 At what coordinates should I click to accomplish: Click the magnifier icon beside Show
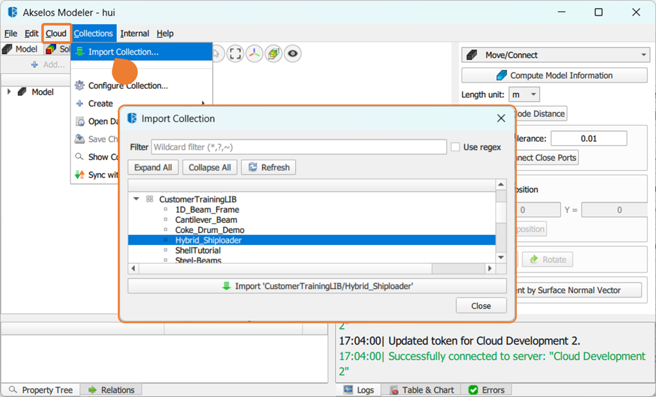[x=79, y=156]
